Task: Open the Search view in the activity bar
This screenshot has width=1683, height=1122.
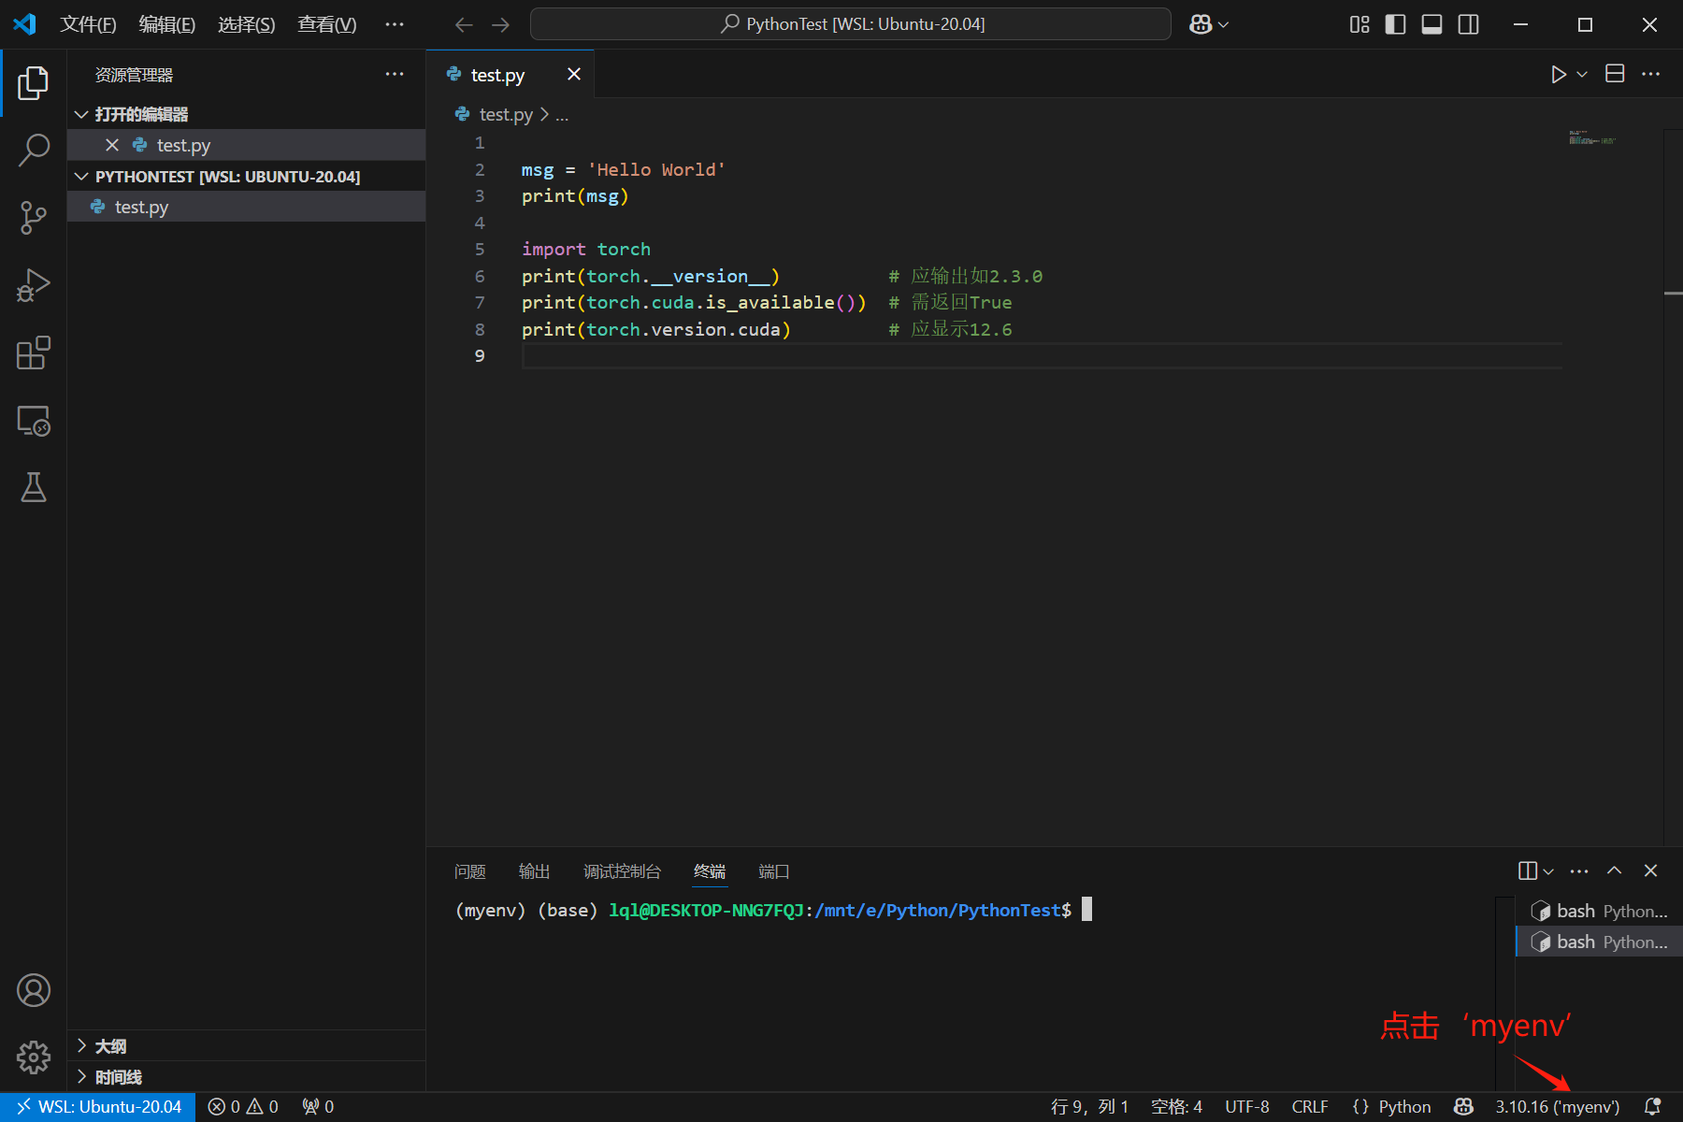Action: [34, 150]
